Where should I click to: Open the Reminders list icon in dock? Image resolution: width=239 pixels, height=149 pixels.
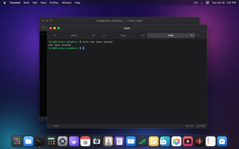click(x=210, y=141)
